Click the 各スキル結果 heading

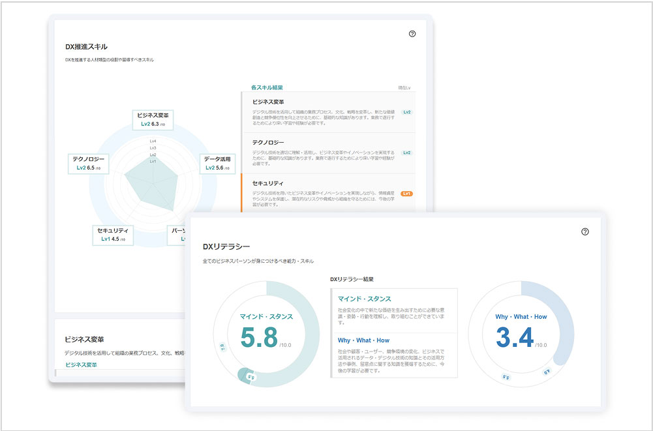click(267, 87)
